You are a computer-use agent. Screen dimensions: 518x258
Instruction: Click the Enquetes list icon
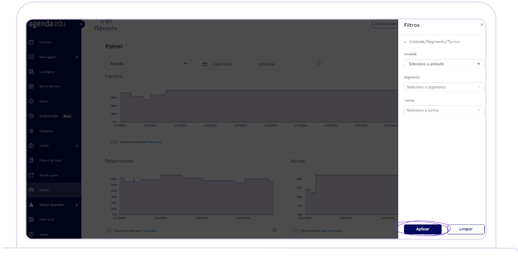[x=31, y=131]
